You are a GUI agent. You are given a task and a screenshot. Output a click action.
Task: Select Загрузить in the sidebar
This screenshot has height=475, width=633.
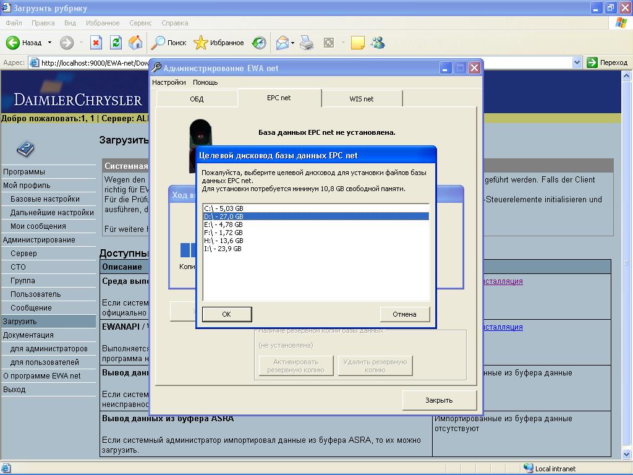pyautogui.click(x=48, y=322)
